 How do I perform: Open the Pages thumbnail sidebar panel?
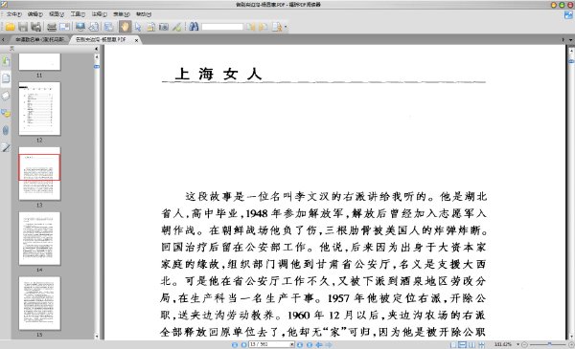click(x=6, y=77)
